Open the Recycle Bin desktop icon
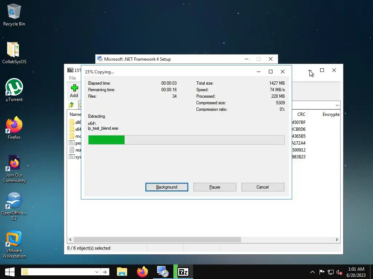This screenshot has height=279, width=373. [x=14, y=15]
